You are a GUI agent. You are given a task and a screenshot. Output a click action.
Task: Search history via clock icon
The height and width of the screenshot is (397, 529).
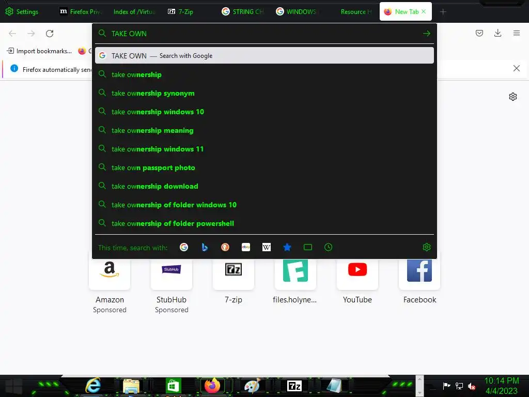point(328,247)
